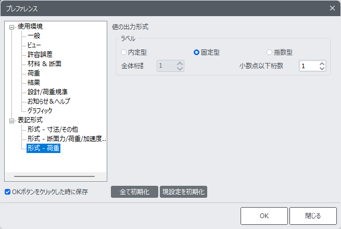
Task: Click the tree panel horizontal scrollbar
Action: click(54, 176)
